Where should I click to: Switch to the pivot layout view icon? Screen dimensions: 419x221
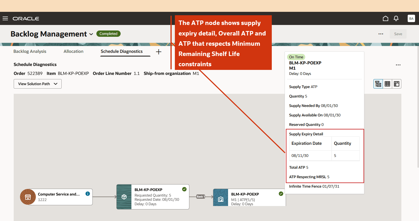click(x=397, y=84)
